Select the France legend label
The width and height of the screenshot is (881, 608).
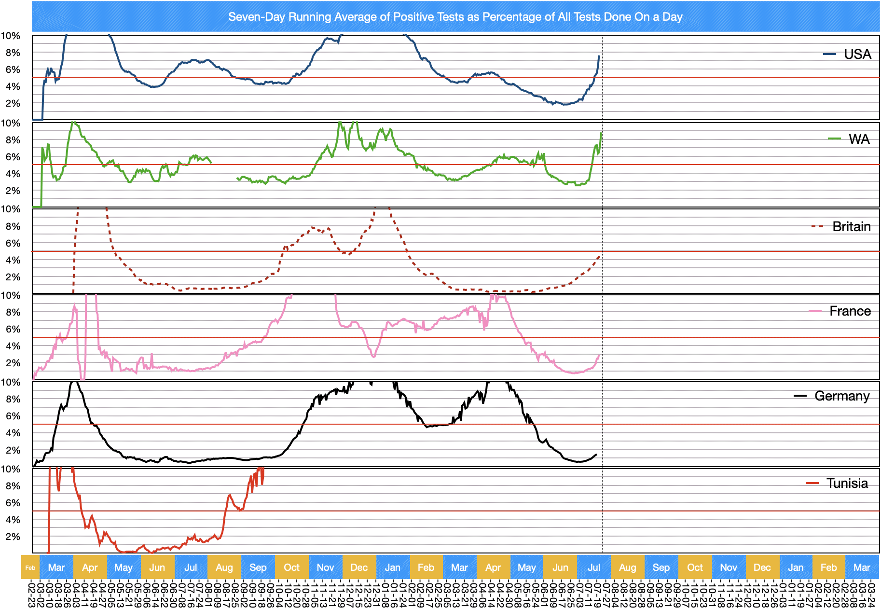(x=850, y=311)
